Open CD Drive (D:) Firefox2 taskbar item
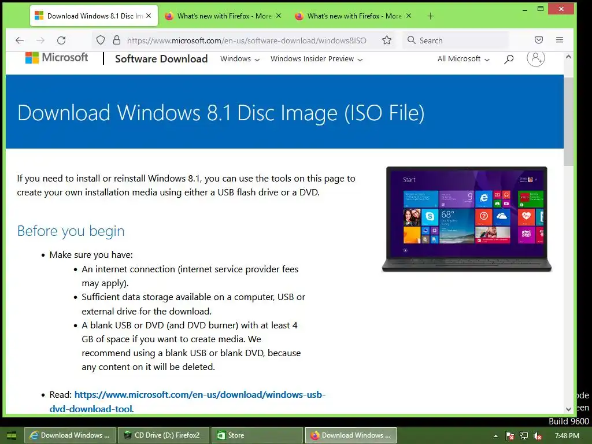592x444 pixels. click(163, 435)
